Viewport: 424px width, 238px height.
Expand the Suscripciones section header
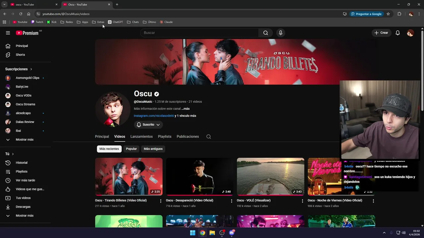(19, 69)
